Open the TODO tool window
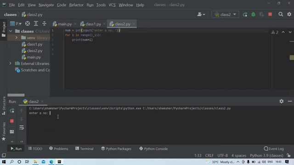294x165 pixels. [35, 148]
